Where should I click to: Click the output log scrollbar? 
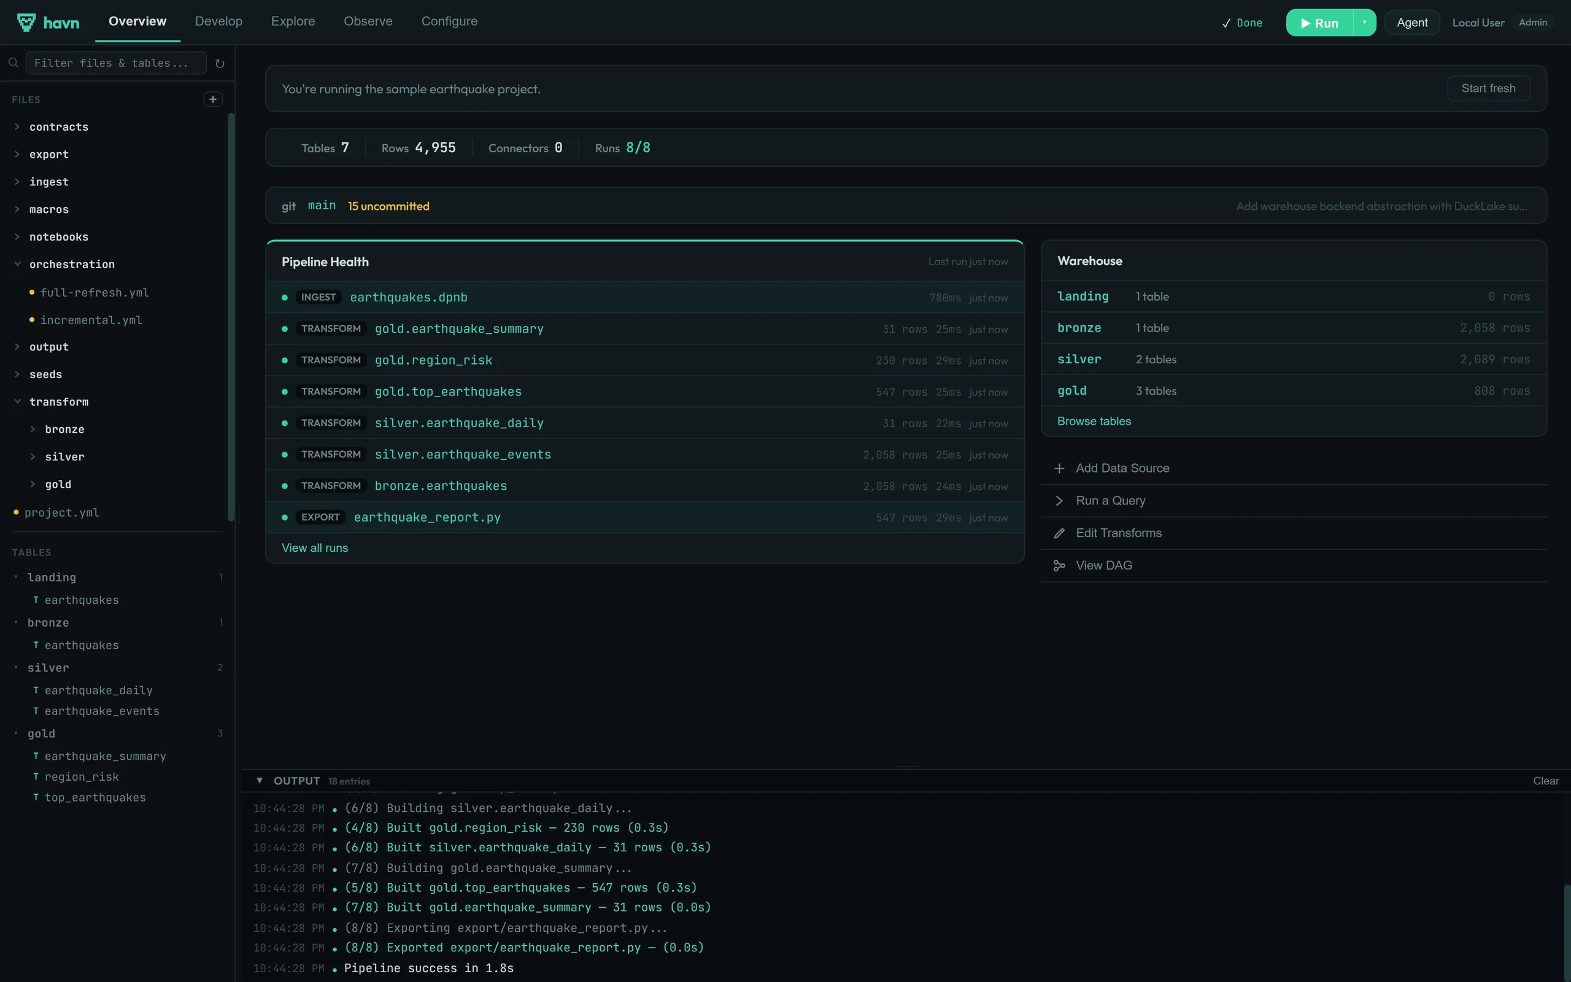[x=1566, y=933]
